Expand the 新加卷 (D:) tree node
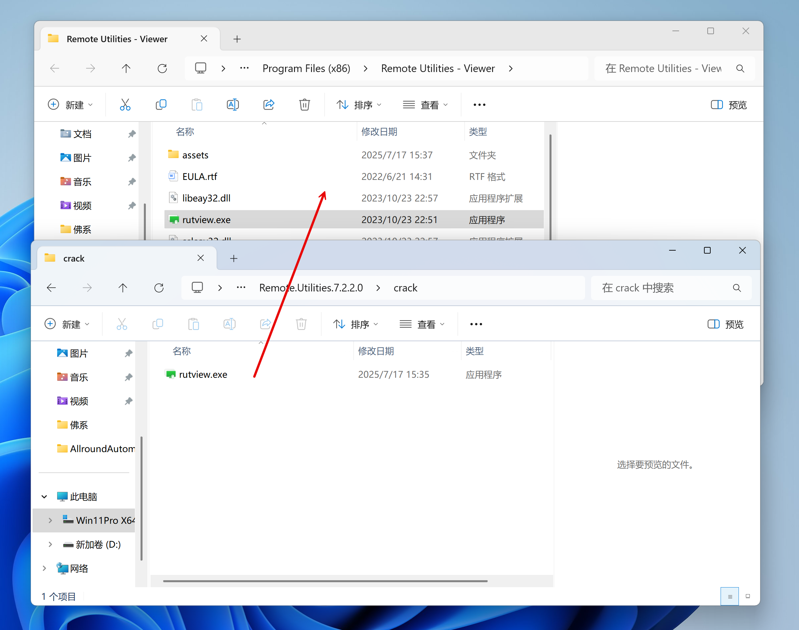Screen dimensions: 799x630 coord(50,544)
